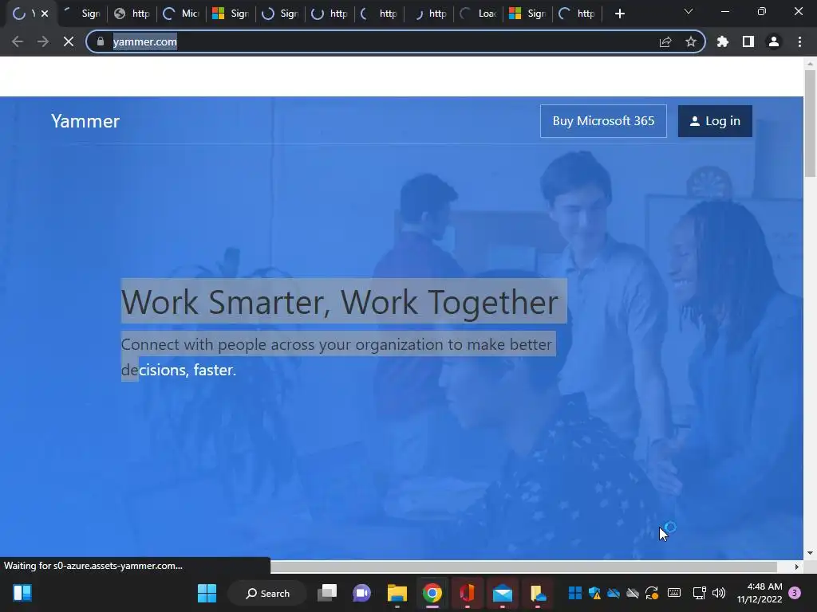Open the touch keyboard tray icon
817x612 pixels.
pos(673,593)
